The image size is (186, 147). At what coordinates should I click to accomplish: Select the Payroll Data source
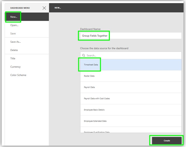point(131,87)
